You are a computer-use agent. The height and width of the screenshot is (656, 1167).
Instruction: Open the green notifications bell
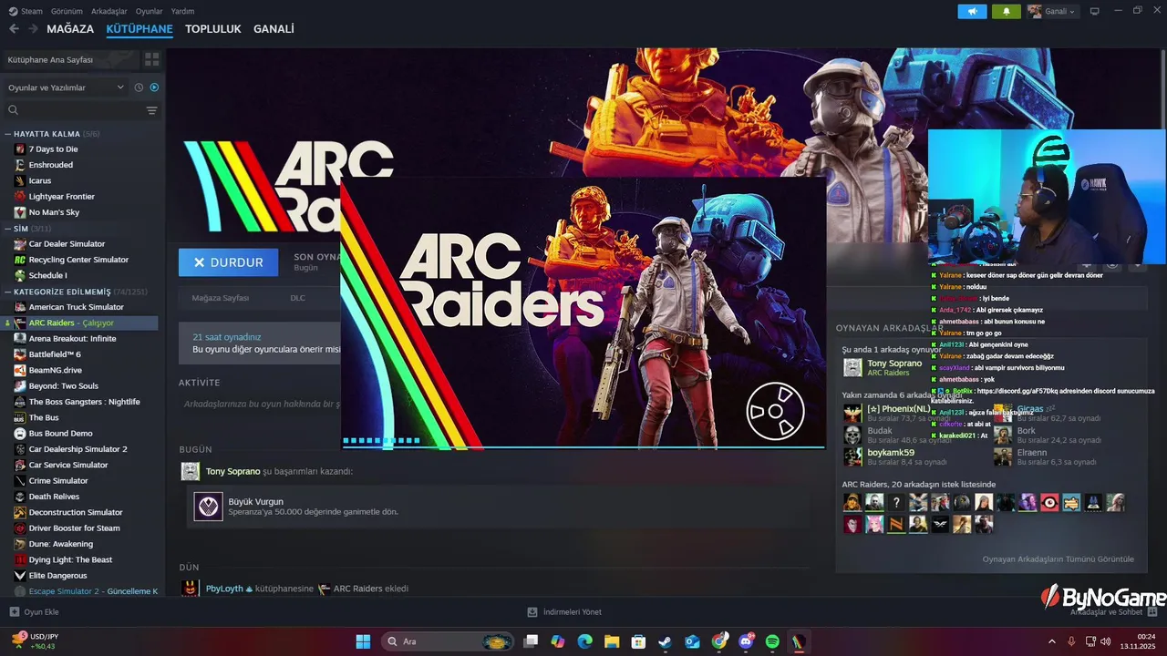(1007, 11)
